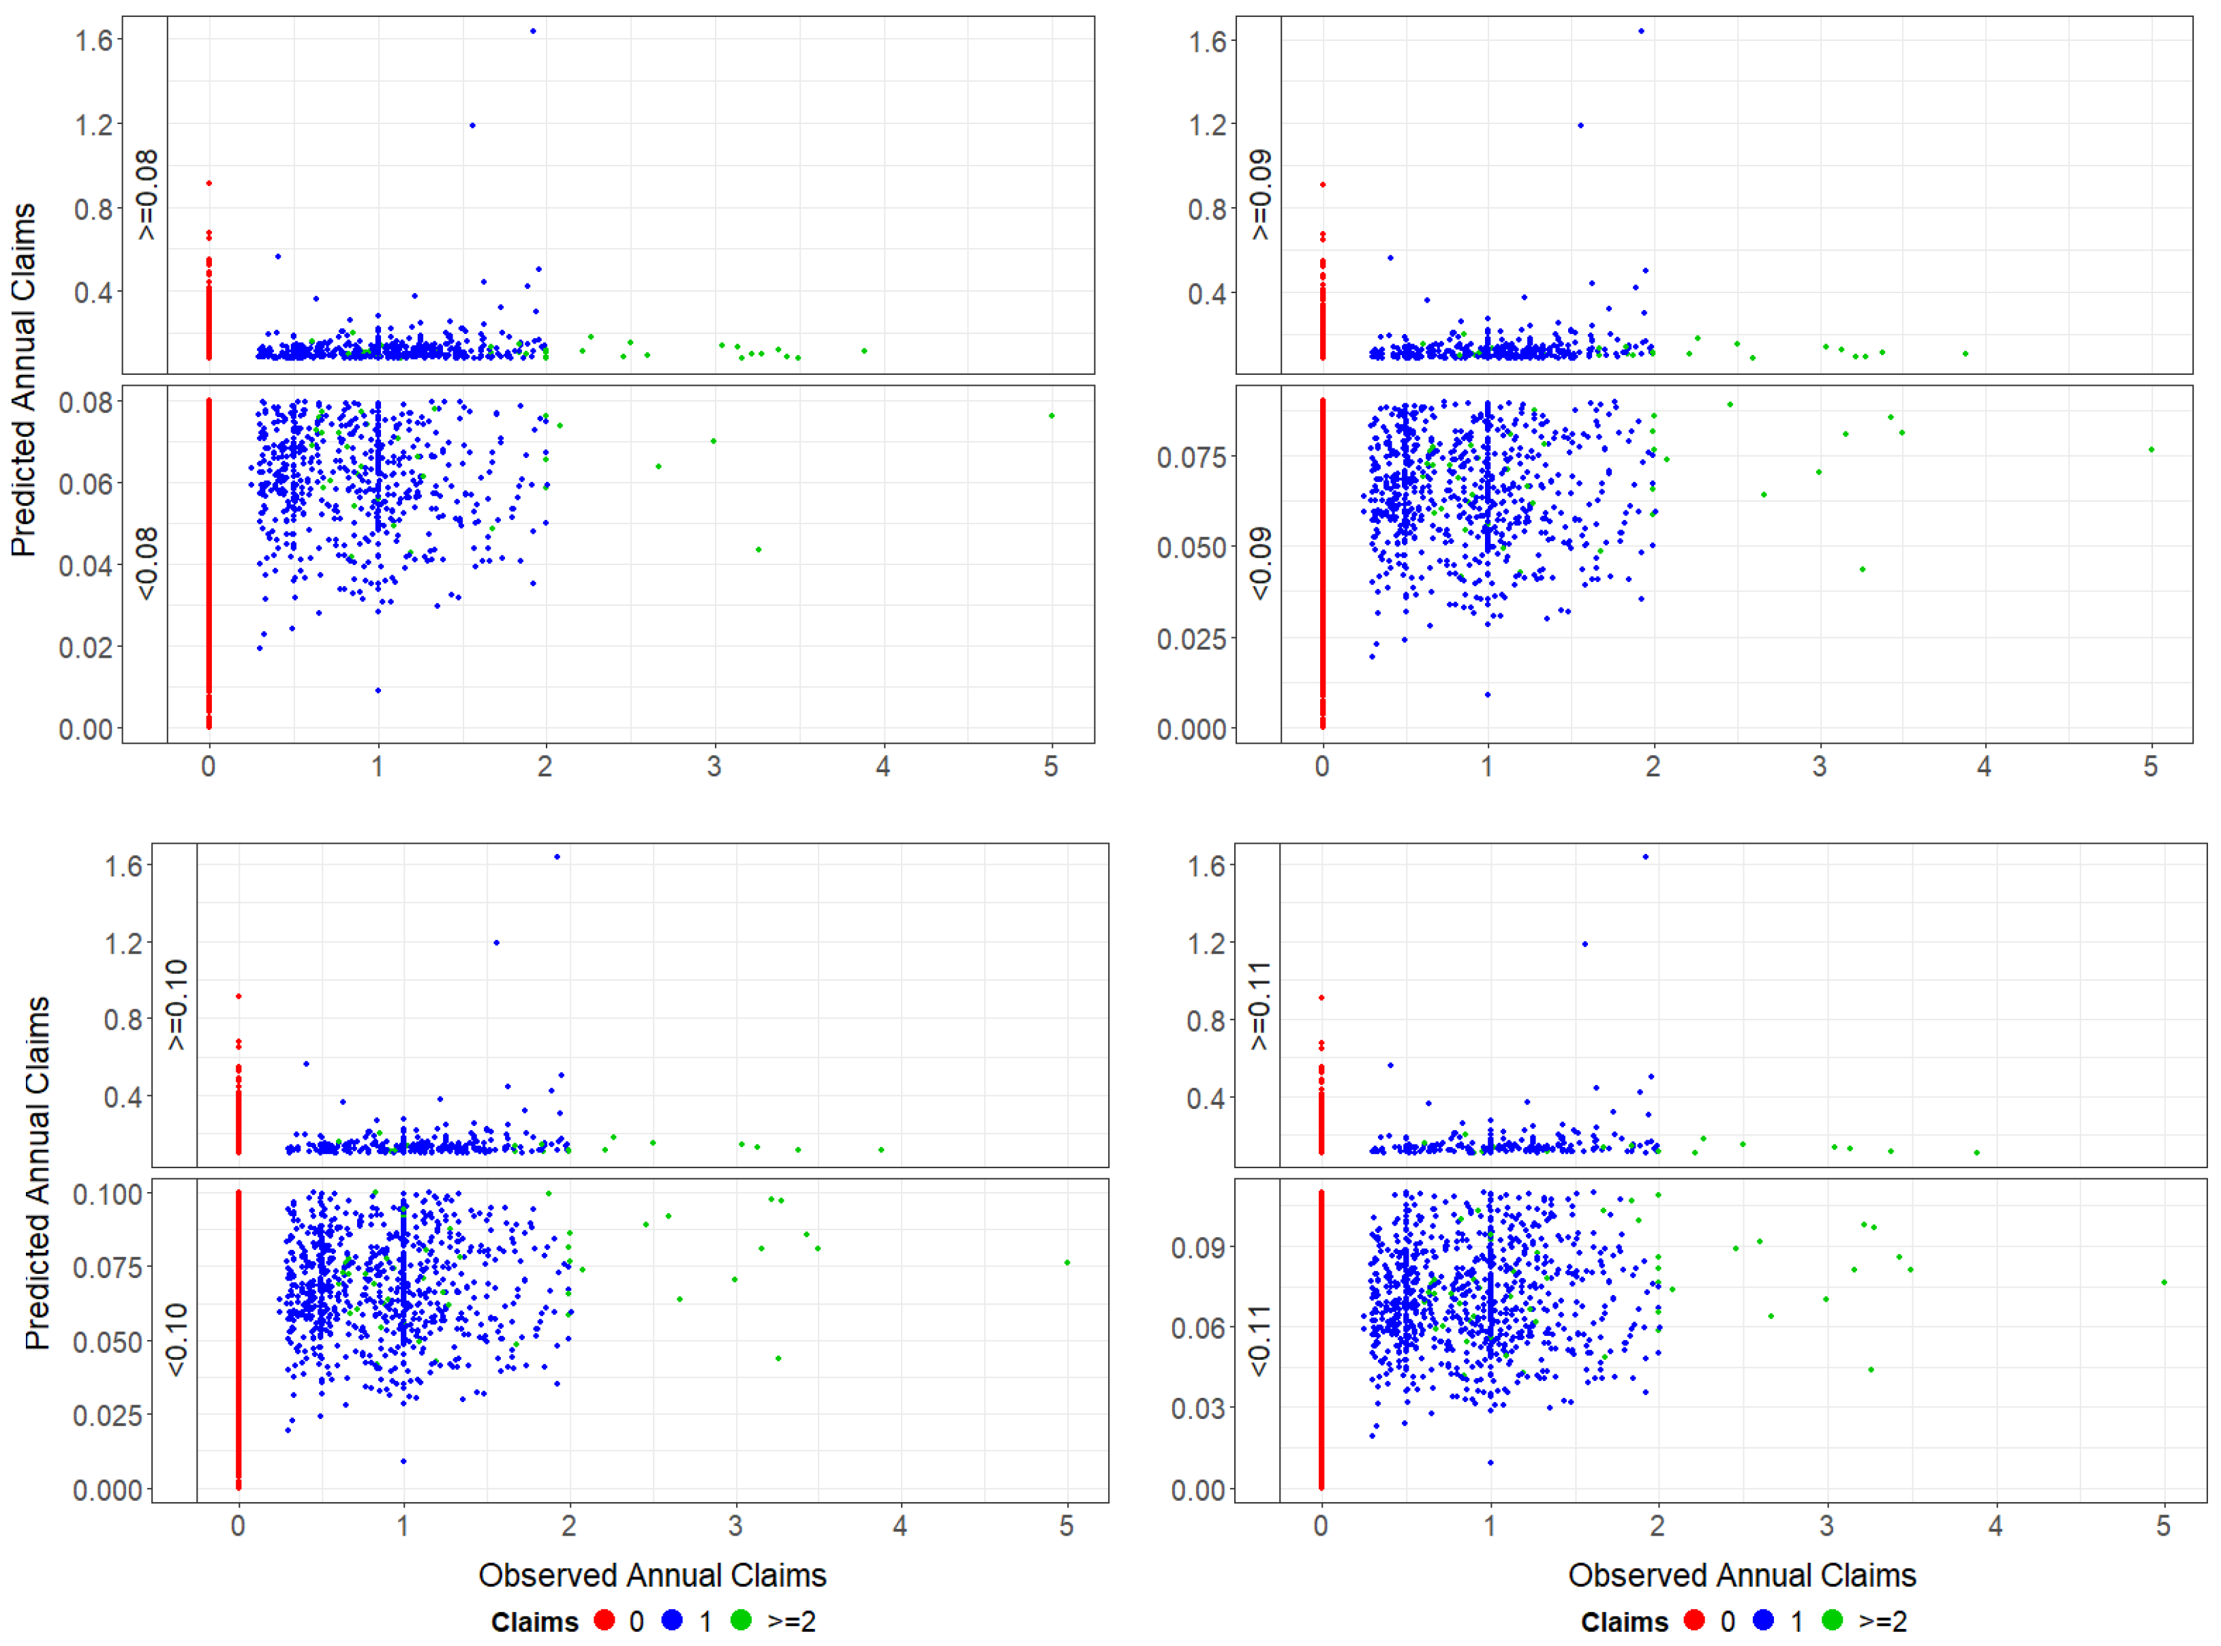The image size is (2221, 1646).
Task: Select the <0.08 facet strip label
Action: point(147,564)
